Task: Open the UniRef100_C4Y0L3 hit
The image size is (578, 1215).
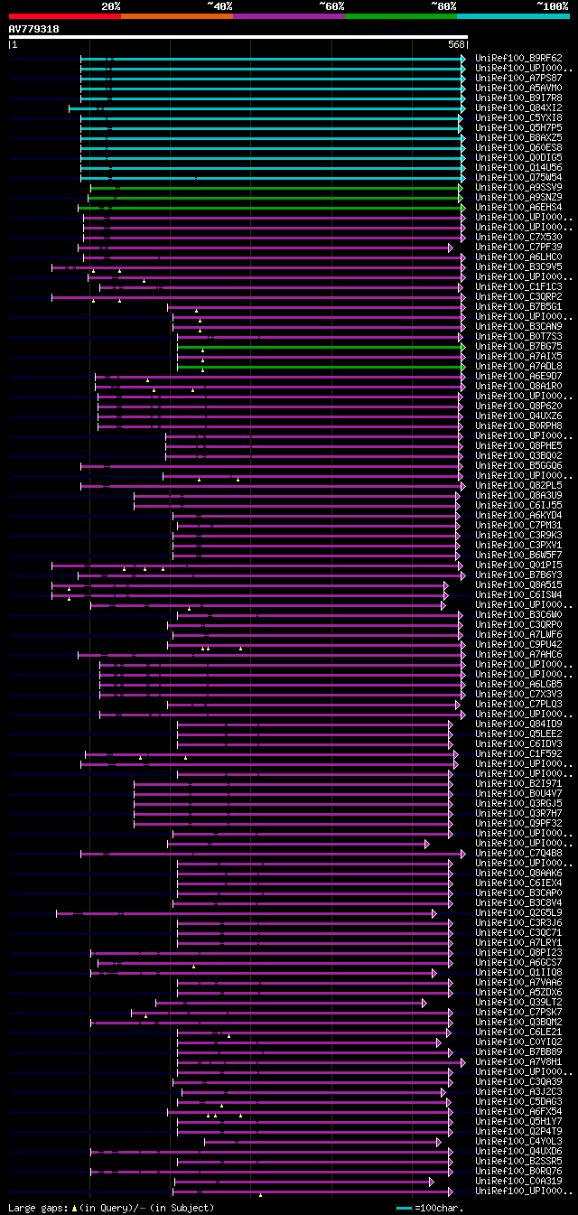Action: [x=518, y=1142]
